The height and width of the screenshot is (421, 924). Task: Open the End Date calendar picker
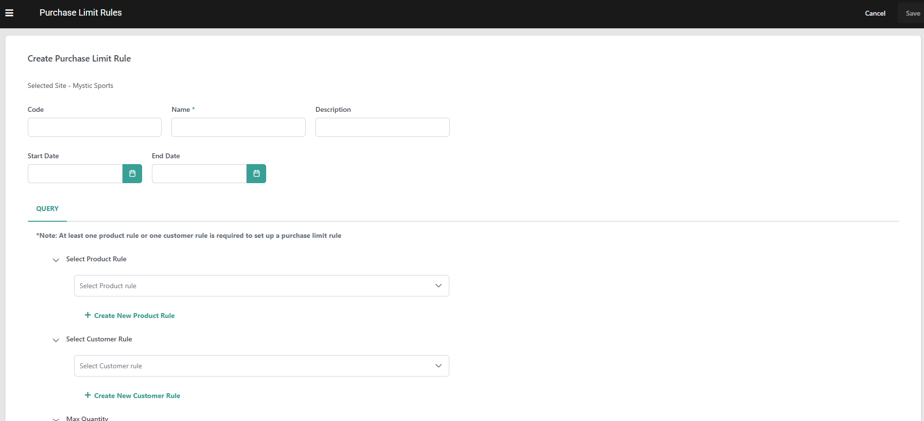[256, 174]
